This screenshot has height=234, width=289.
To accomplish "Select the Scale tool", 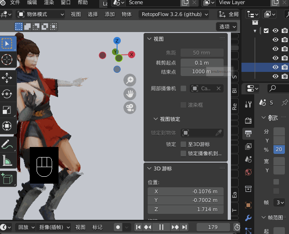I will click(x=7, y=110).
